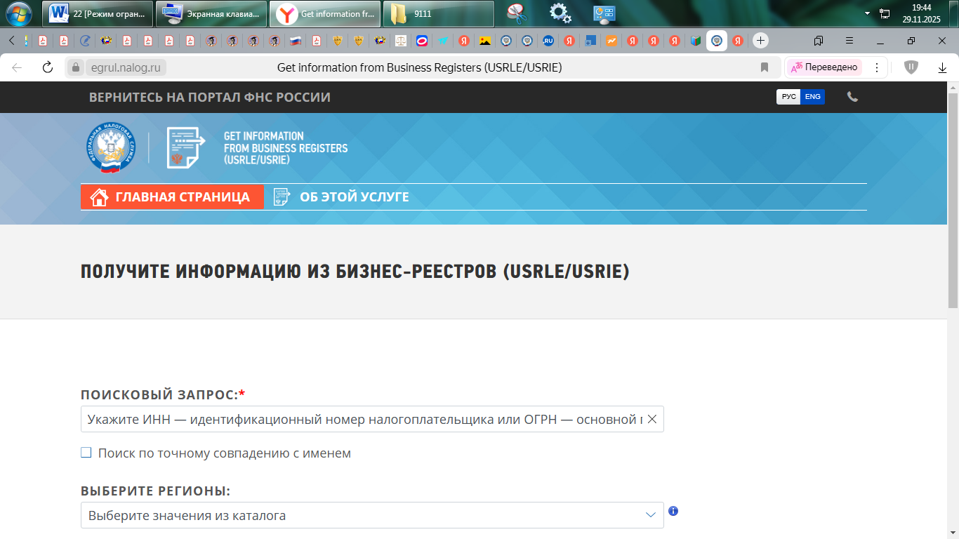Click ВЕРНИТЕСЬ НА ПОРТАЛ ФНС РОССИИ link
959x539 pixels.
[x=209, y=98]
